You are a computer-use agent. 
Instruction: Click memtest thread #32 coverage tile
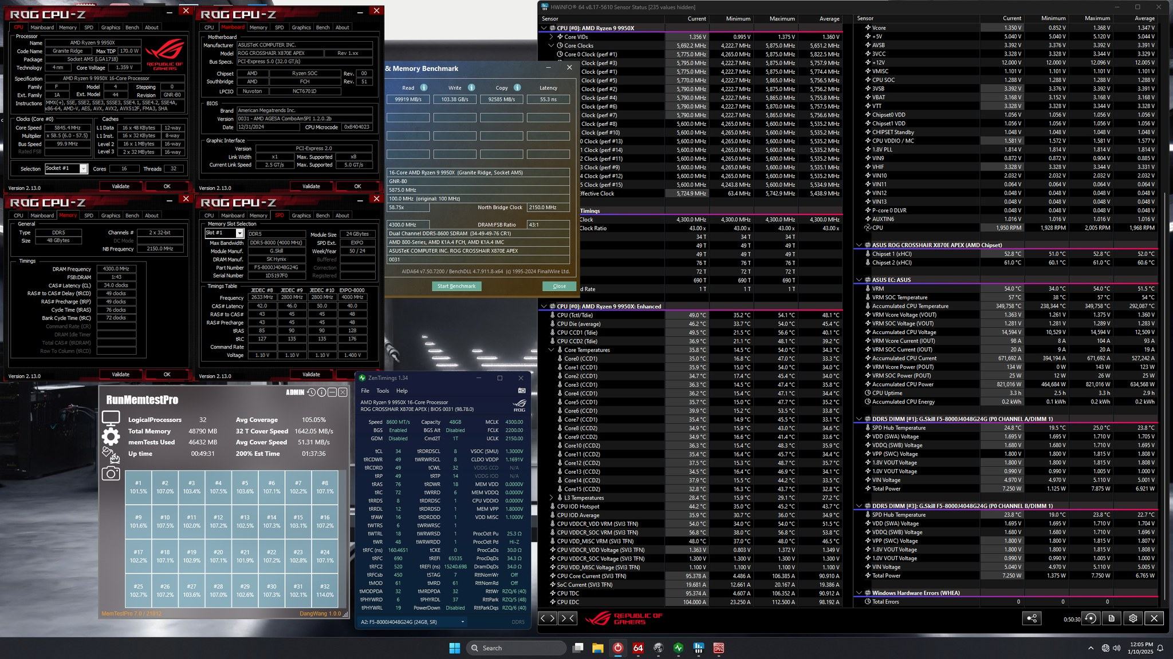[325, 590]
